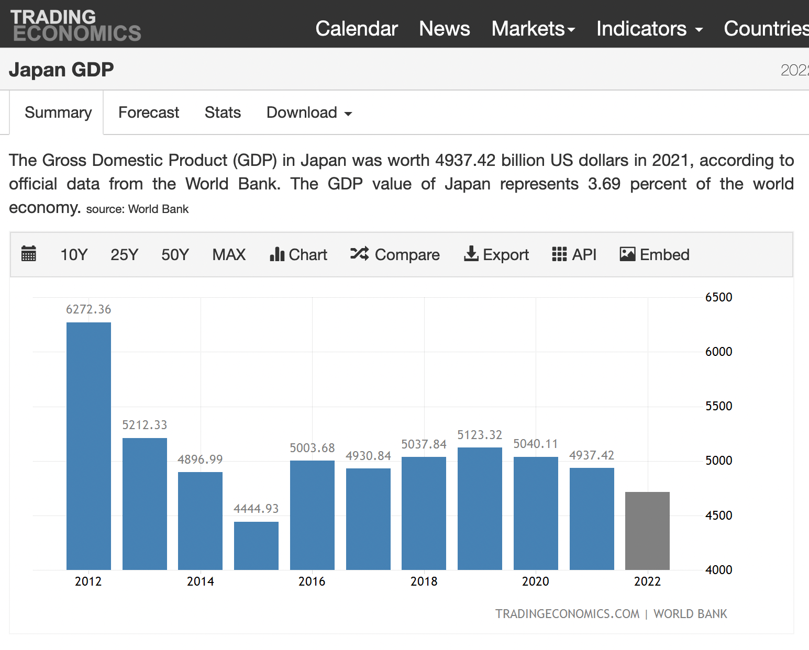
Task: Click the 2022 x-axis label
Action: tap(647, 581)
